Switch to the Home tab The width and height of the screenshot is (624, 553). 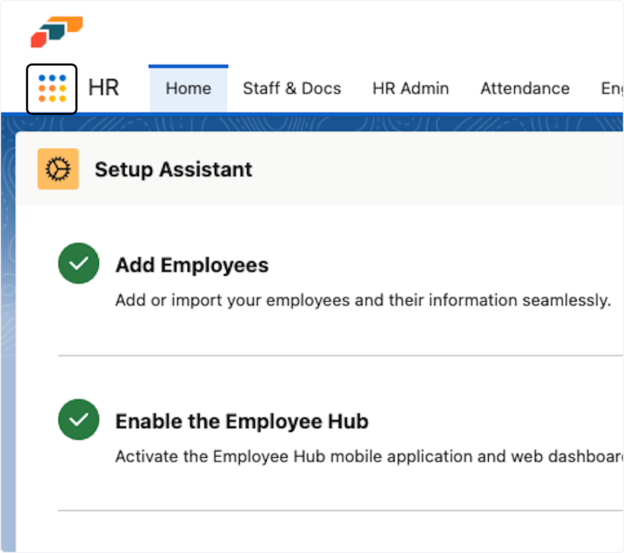(188, 89)
